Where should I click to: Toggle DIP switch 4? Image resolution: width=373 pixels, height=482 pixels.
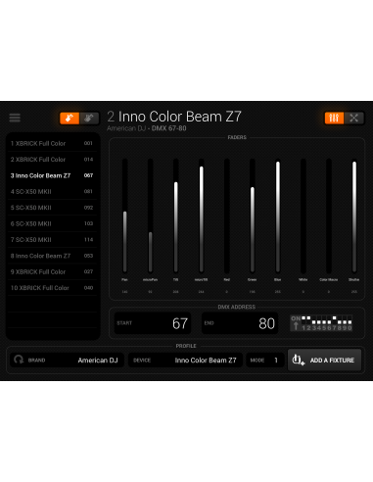click(x=319, y=320)
